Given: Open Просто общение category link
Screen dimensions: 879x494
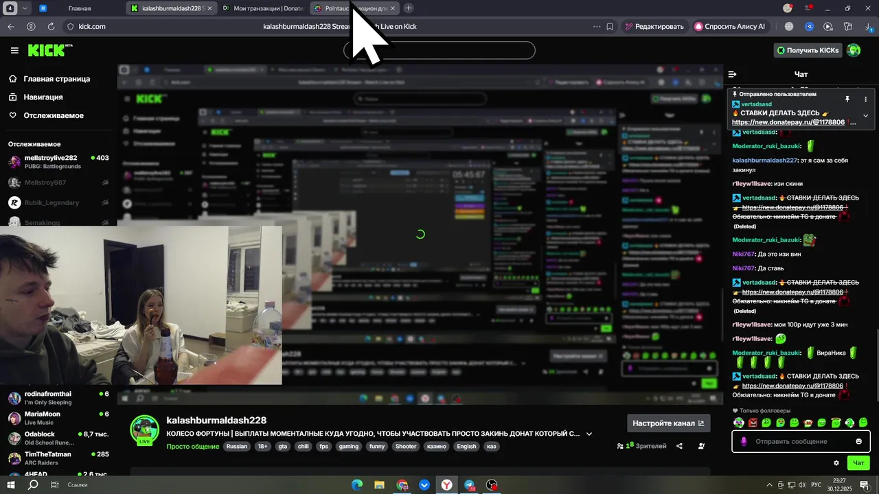Looking at the screenshot, I should click(192, 446).
